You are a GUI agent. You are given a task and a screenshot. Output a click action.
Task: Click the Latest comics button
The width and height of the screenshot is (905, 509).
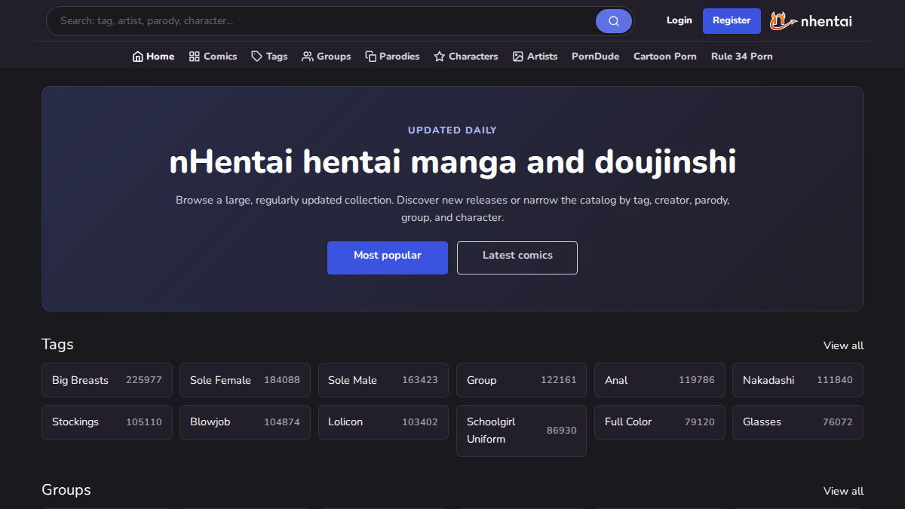pyautogui.click(x=517, y=258)
